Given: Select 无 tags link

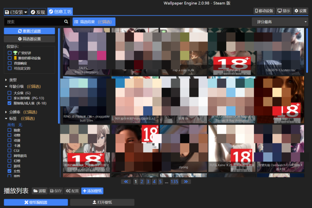Looking at the screenshot, I should point(20,125).
